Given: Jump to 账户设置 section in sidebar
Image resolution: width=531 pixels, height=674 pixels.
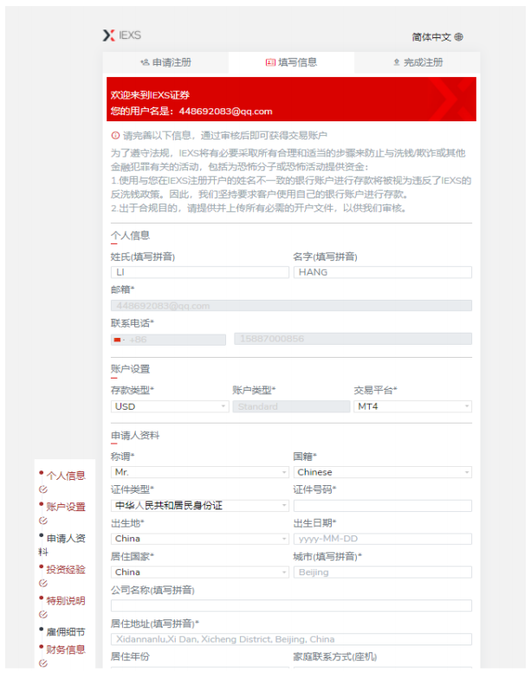Looking at the screenshot, I should click(66, 507).
